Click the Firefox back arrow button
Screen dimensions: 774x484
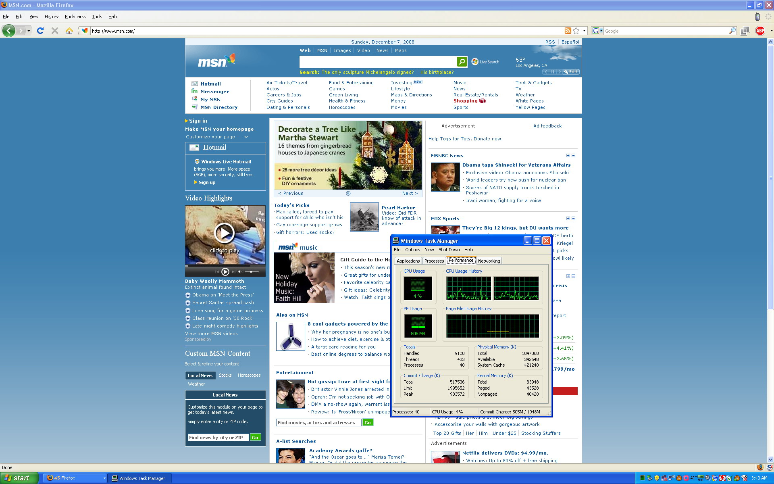[9, 31]
